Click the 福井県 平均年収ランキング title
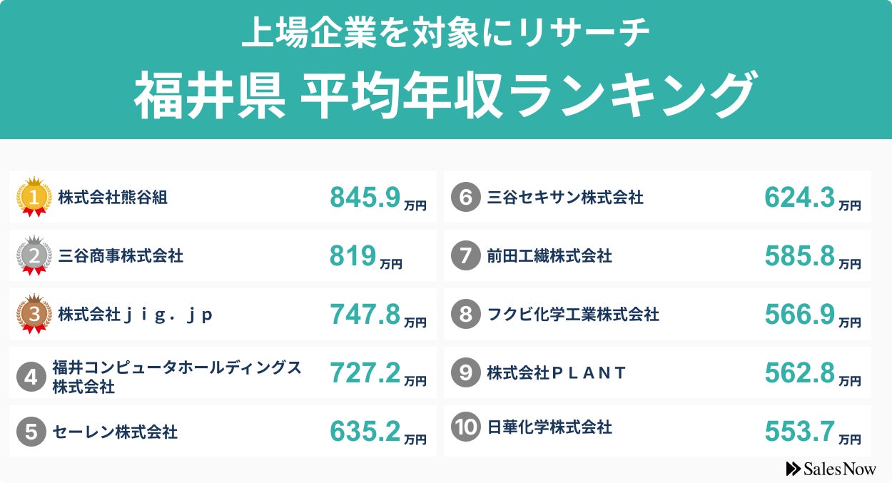 click(445, 96)
